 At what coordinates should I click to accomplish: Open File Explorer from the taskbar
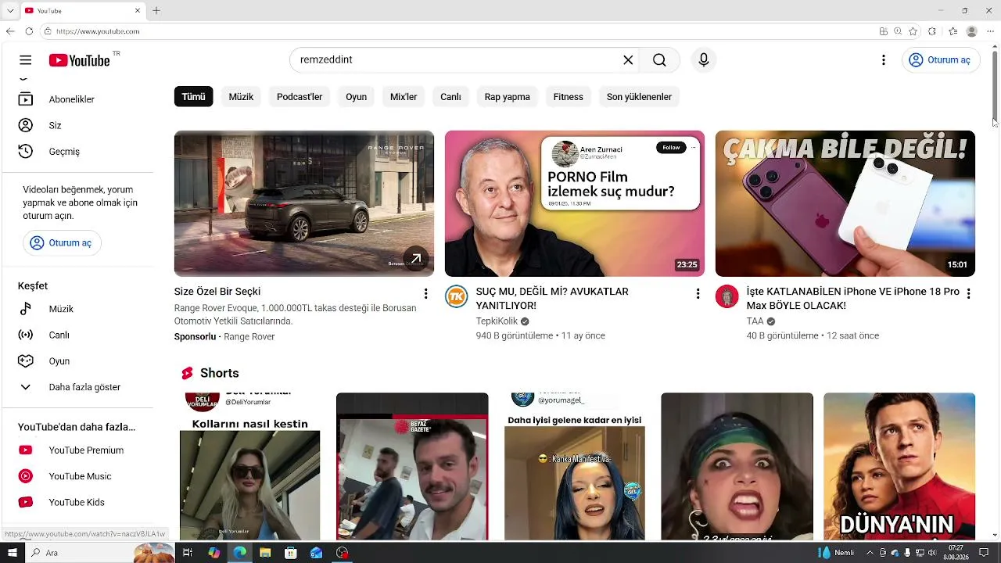pyautogui.click(x=265, y=553)
